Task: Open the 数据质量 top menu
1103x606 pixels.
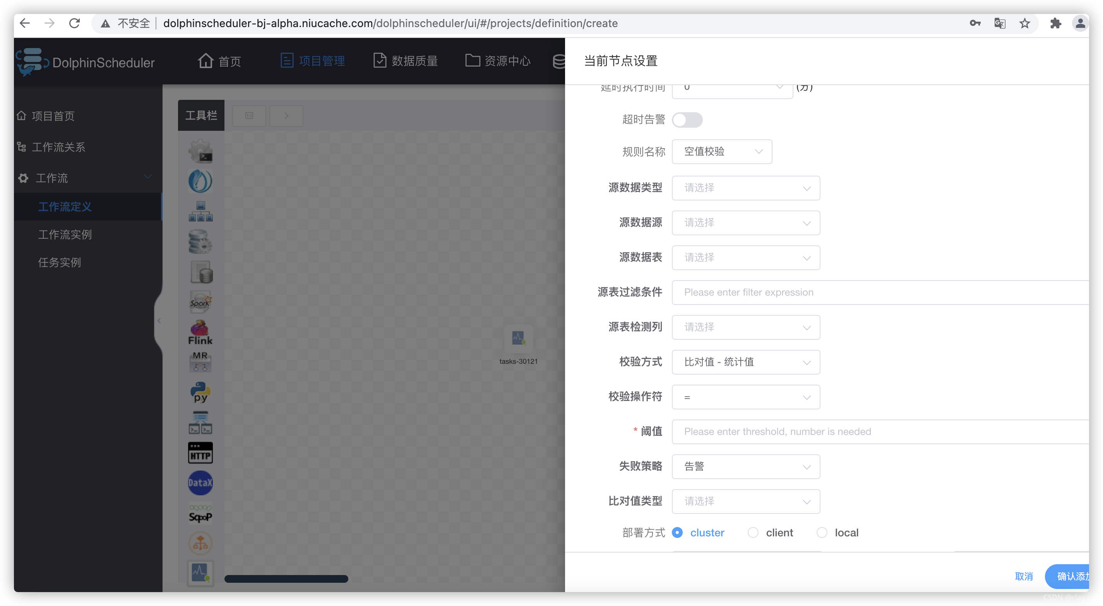Action: pyautogui.click(x=406, y=61)
